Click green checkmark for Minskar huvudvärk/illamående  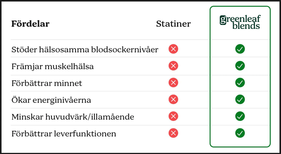click(x=240, y=116)
